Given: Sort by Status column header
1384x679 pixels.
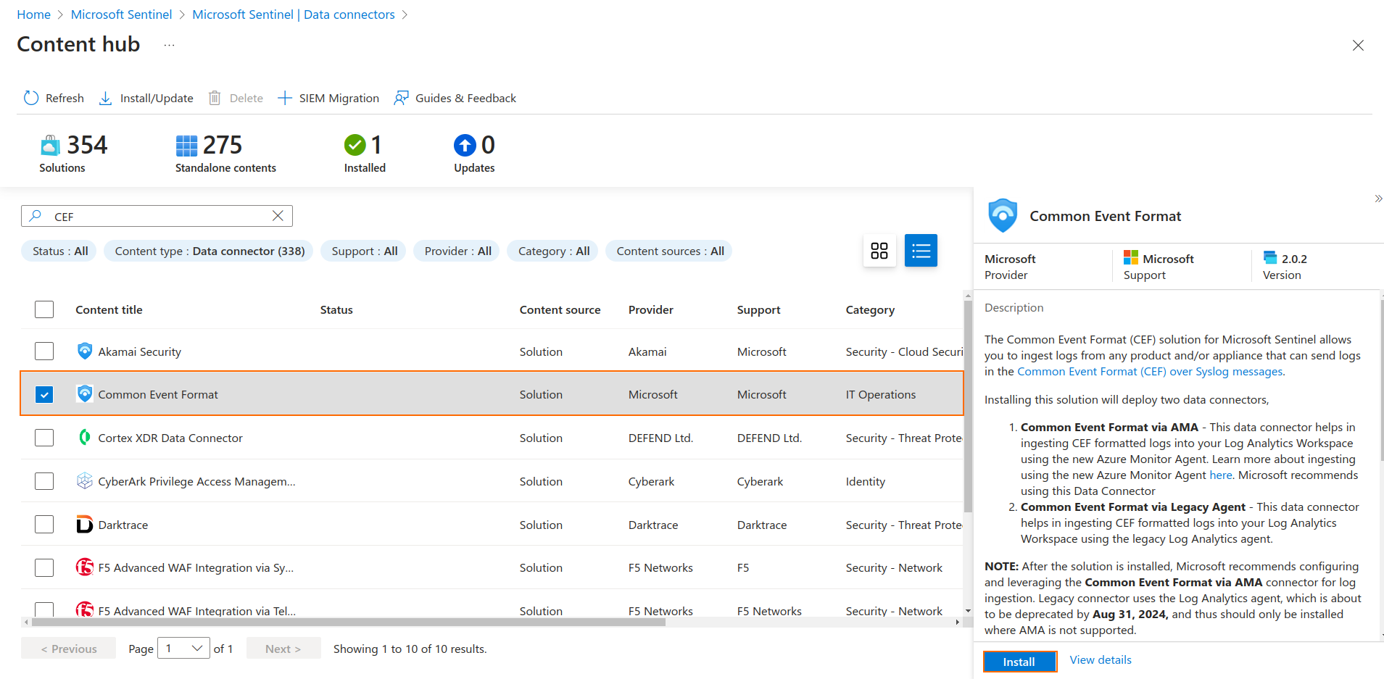Looking at the screenshot, I should [x=336, y=309].
